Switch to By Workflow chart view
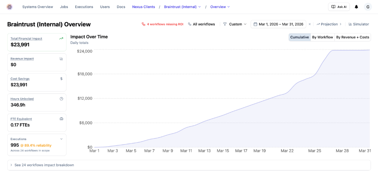 [x=323, y=37]
